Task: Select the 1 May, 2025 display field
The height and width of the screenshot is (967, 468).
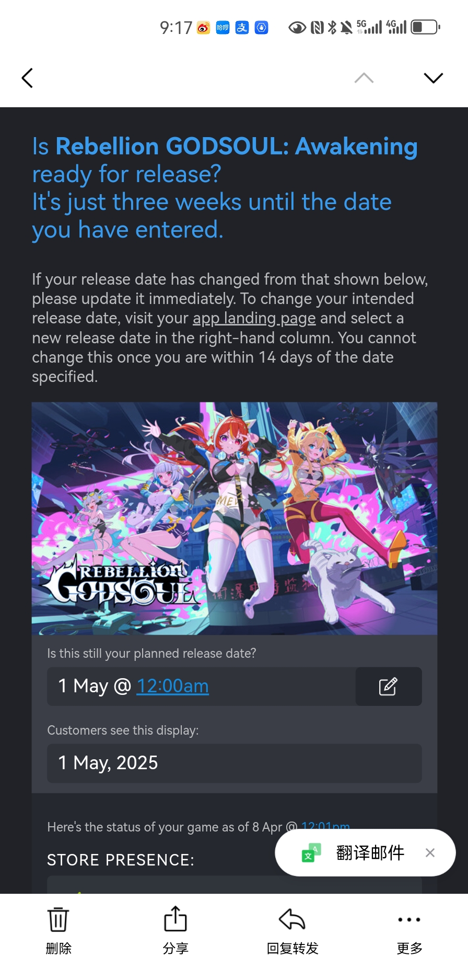Action: (x=235, y=763)
